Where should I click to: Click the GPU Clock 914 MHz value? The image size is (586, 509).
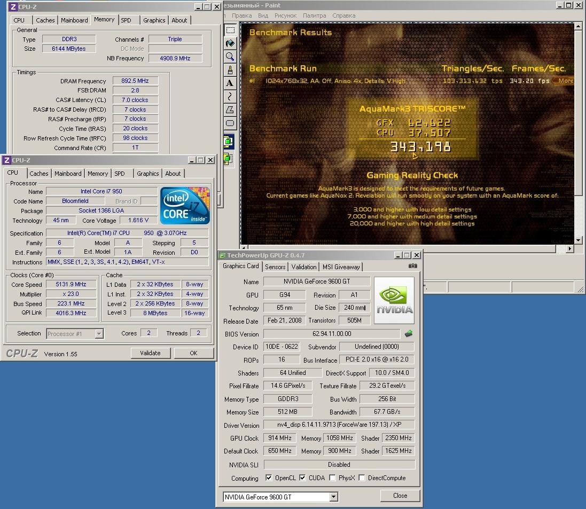tap(279, 437)
